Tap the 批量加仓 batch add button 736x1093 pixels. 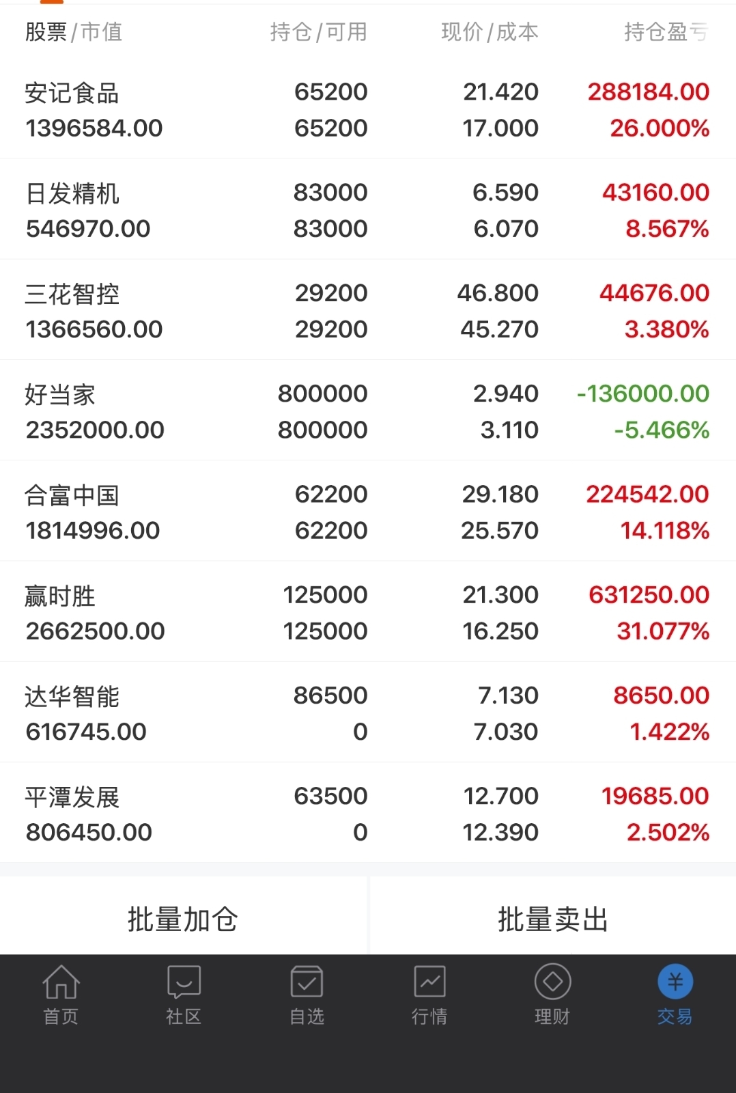click(x=183, y=919)
